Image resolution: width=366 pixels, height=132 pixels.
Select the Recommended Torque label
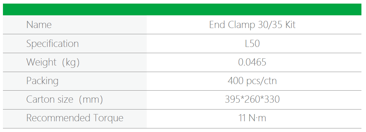coord(75,118)
